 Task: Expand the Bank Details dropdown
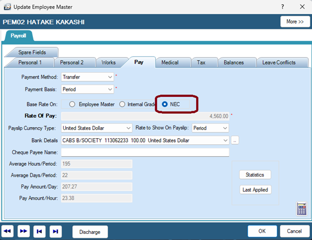[225, 140]
